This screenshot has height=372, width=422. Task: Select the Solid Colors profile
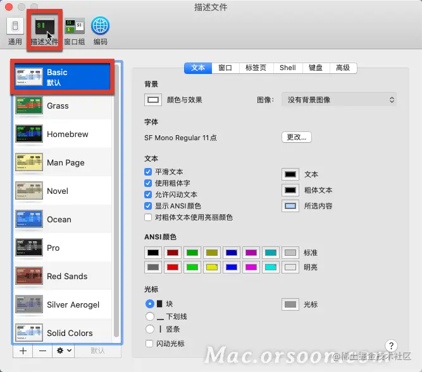(x=63, y=332)
